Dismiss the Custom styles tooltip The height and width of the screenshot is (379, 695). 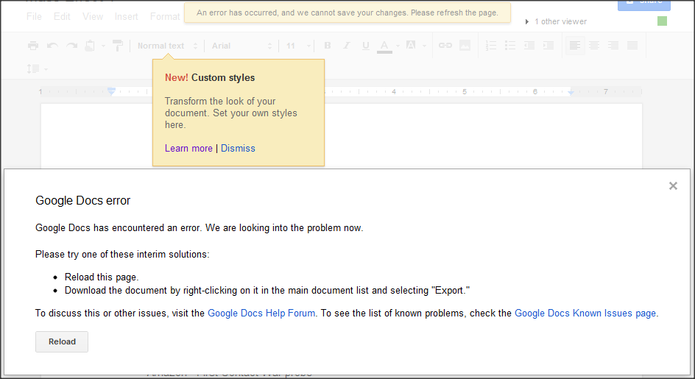238,149
